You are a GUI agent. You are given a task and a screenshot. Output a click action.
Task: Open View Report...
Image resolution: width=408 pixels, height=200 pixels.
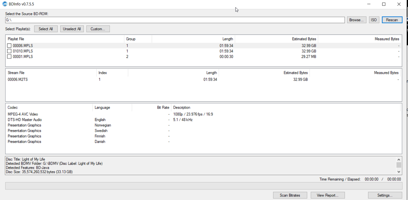(x=327, y=195)
